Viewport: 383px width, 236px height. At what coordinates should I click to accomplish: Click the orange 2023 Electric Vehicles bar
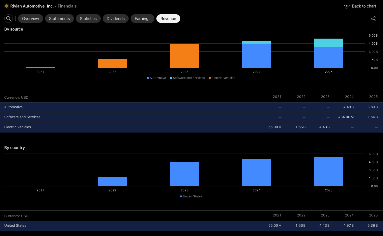pos(184,56)
